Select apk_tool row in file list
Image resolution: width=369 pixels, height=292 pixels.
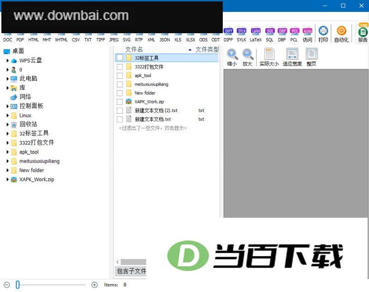point(167,76)
